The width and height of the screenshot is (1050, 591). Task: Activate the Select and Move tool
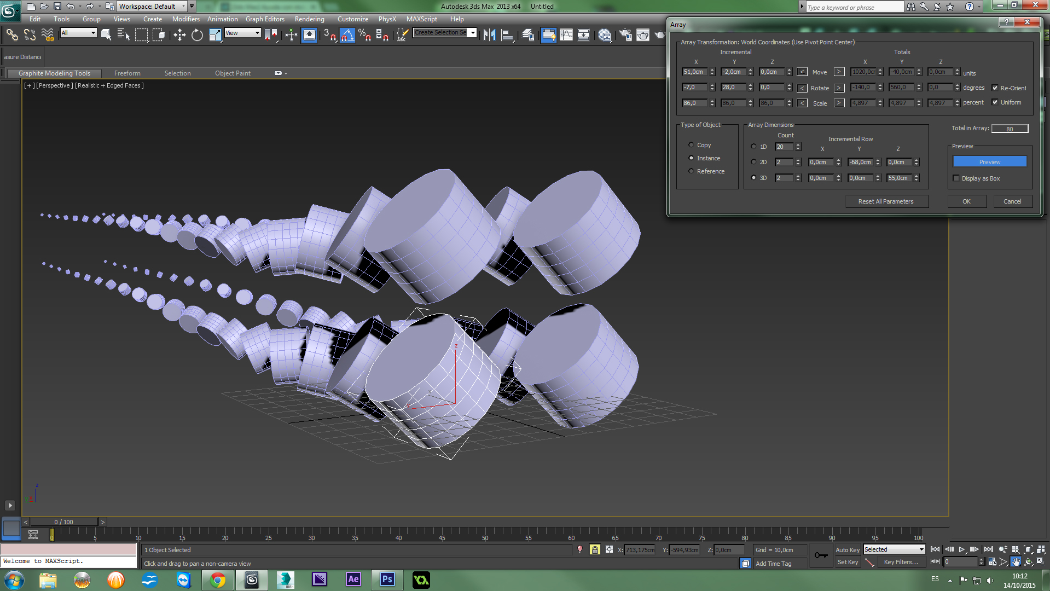pyautogui.click(x=179, y=35)
